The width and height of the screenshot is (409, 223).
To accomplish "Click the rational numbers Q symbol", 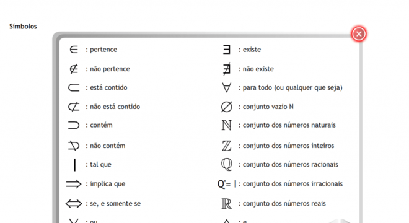I will pyautogui.click(x=226, y=164).
